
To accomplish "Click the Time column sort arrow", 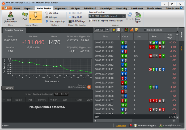I will (118, 36).
